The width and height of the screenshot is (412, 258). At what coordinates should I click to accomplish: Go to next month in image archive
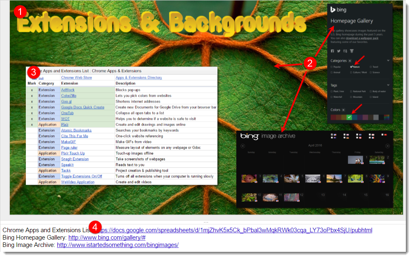pyautogui.click(x=387, y=146)
